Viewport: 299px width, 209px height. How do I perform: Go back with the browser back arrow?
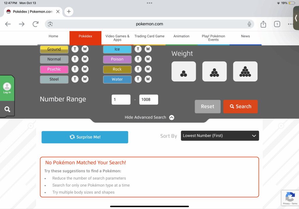[8, 24]
